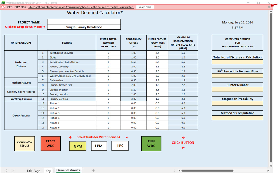
Task: Select the DemandEstimate sheet tab
Action: click(68, 170)
